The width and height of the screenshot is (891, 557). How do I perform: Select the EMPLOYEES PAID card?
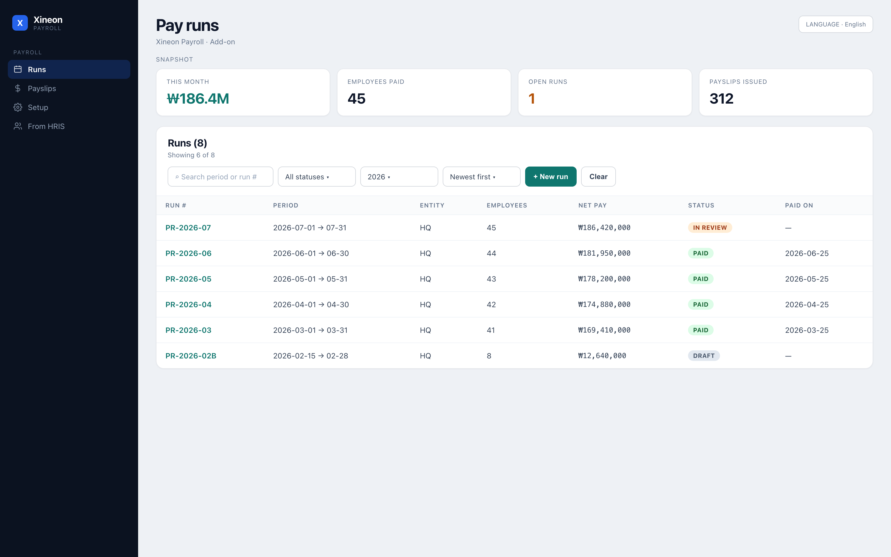[424, 92]
